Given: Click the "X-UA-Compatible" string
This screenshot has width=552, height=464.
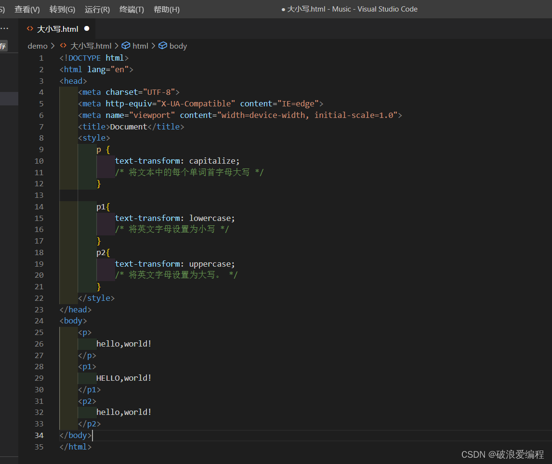Looking at the screenshot, I should 196,104.
